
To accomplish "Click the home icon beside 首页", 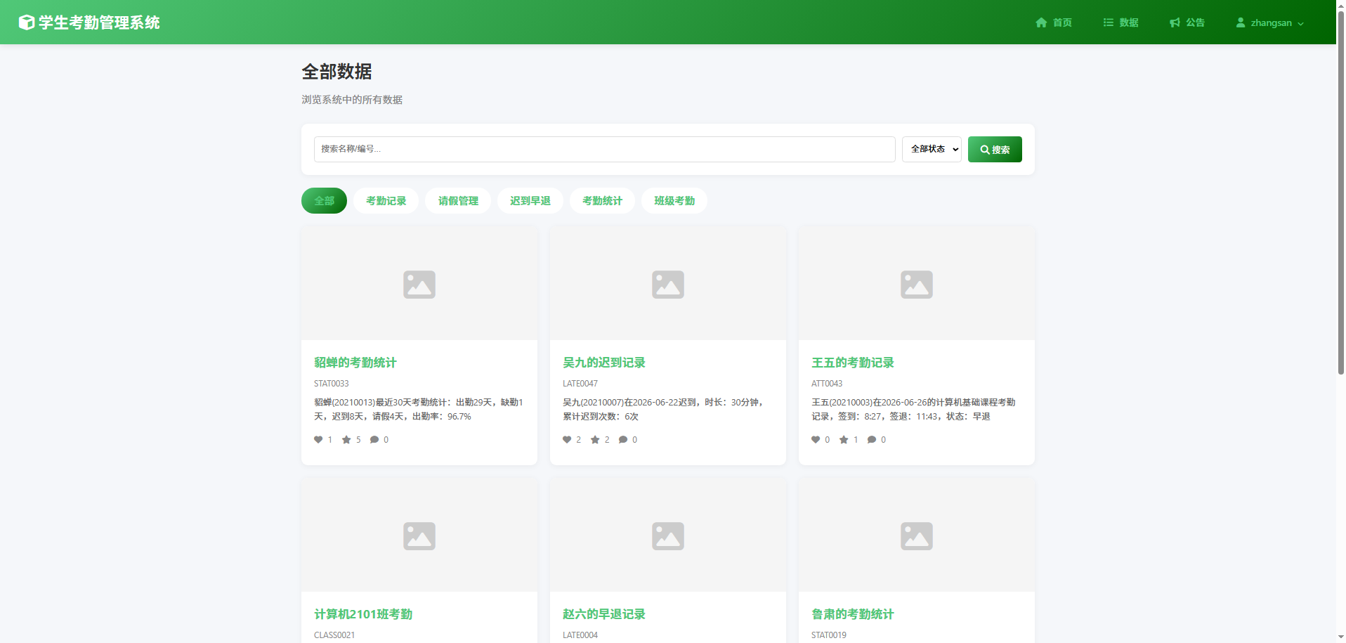I will 1041,22.
